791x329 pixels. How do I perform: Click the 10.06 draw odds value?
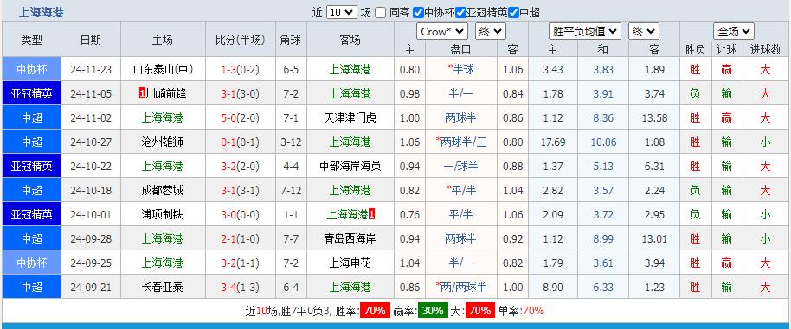click(x=603, y=142)
